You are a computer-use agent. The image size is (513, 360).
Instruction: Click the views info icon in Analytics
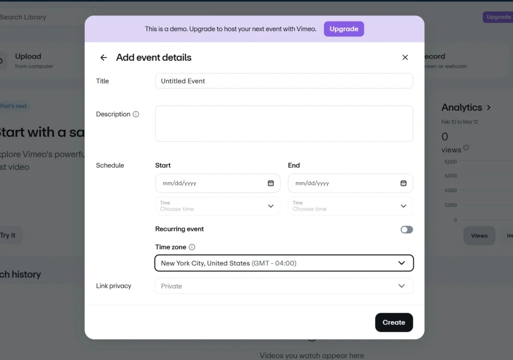click(x=466, y=148)
